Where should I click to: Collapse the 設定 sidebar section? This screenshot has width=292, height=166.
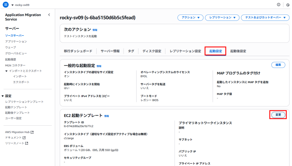[3, 96]
